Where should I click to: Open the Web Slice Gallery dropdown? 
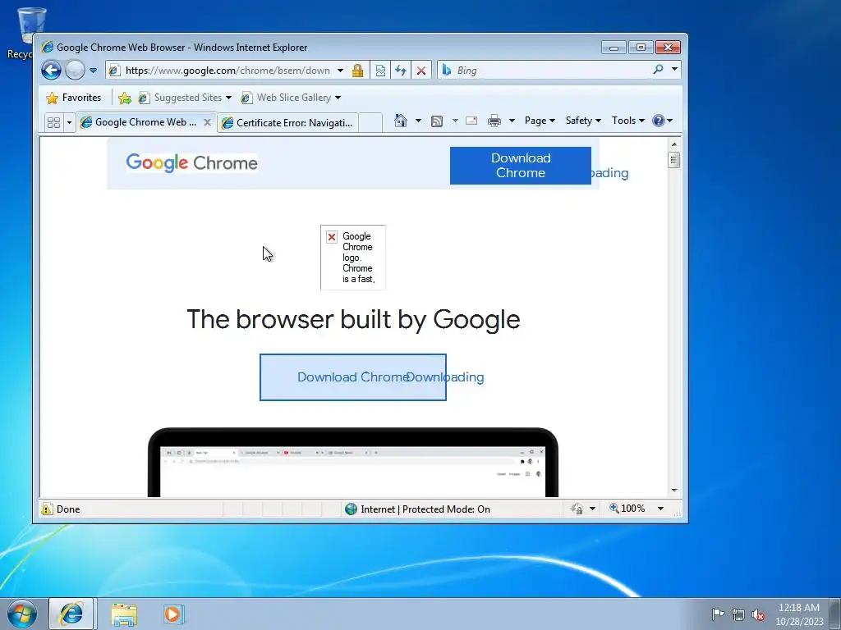292,98
